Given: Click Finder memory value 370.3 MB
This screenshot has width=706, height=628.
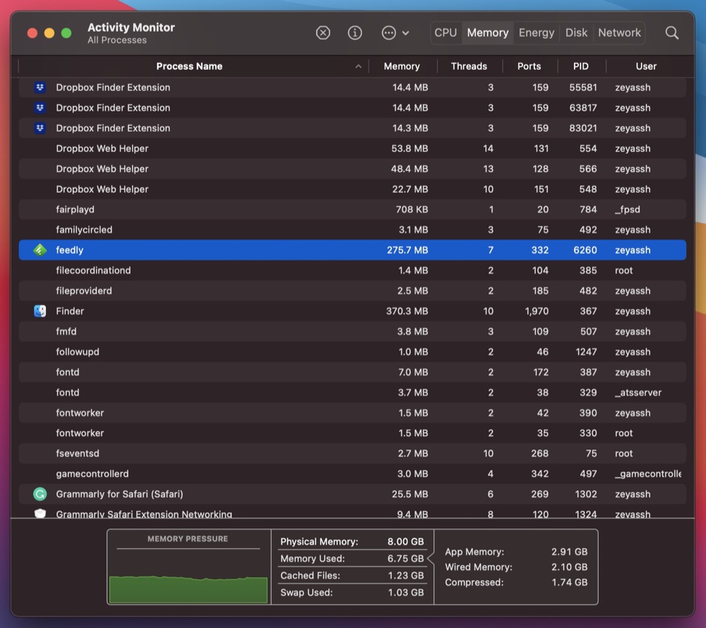Looking at the screenshot, I should click(x=407, y=311).
